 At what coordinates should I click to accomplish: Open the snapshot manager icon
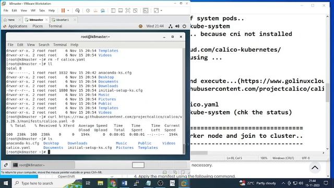(x=103, y=10)
